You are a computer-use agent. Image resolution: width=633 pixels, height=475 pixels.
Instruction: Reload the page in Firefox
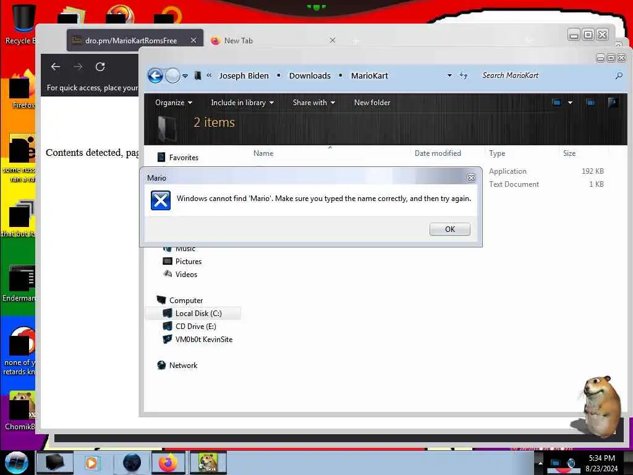100,67
